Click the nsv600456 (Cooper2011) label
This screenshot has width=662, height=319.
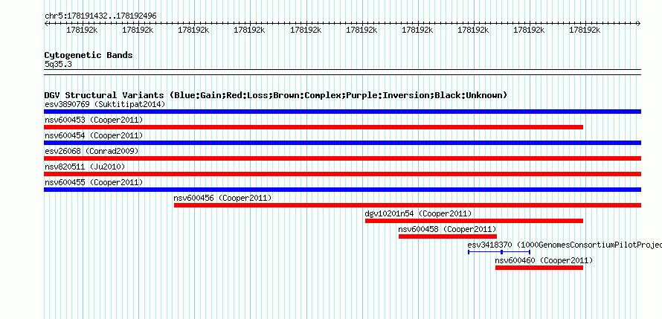pos(223,198)
